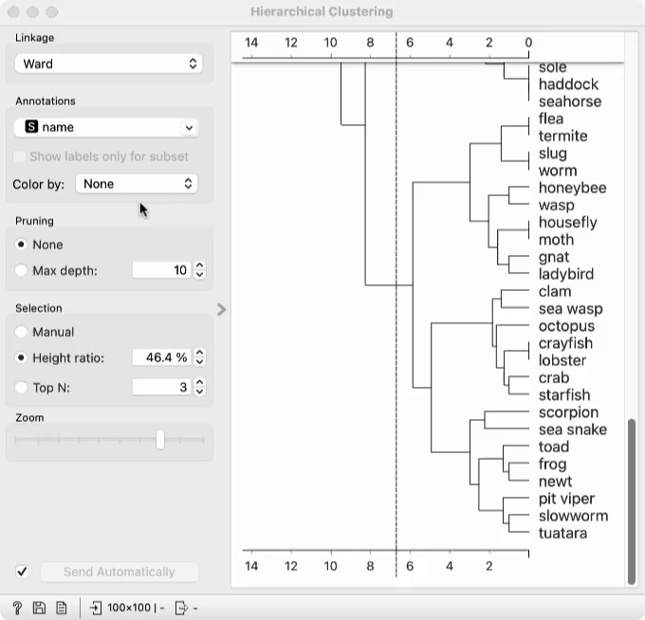Increase Max depth with the up stepper arrow
The height and width of the screenshot is (620, 645).
[x=199, y=265]
